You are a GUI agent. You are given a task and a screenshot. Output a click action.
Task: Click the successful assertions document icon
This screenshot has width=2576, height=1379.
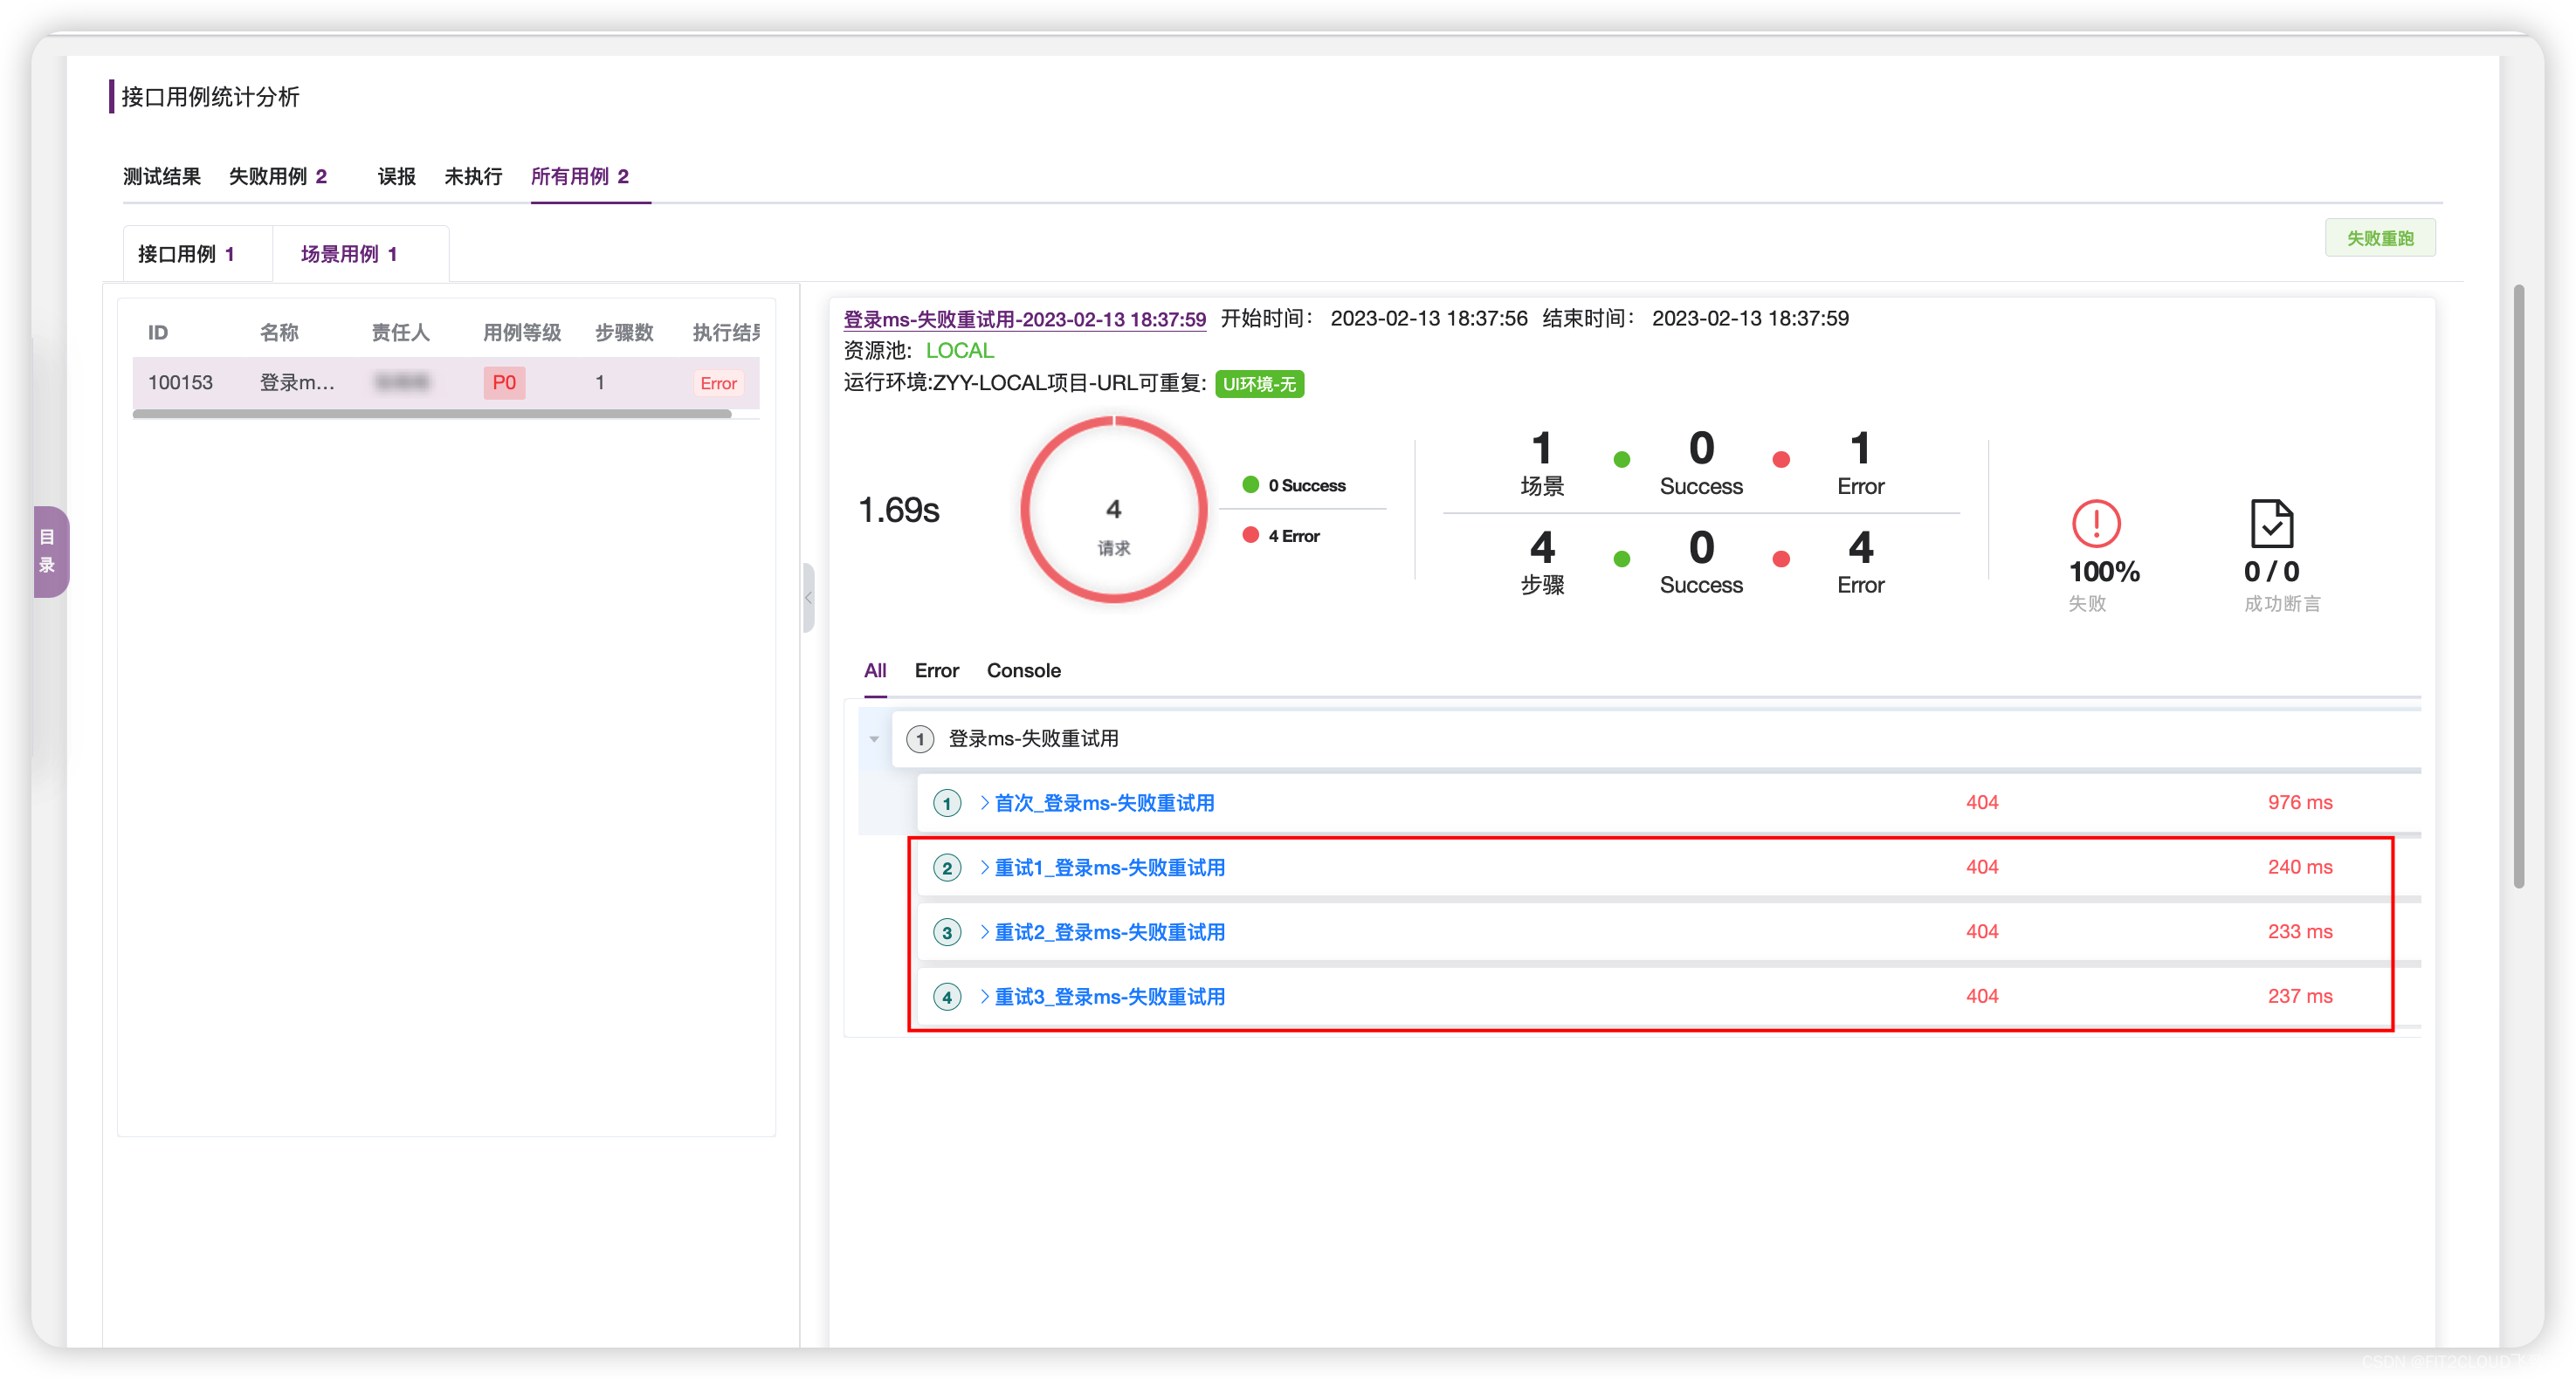click(x=2271, y=524)
